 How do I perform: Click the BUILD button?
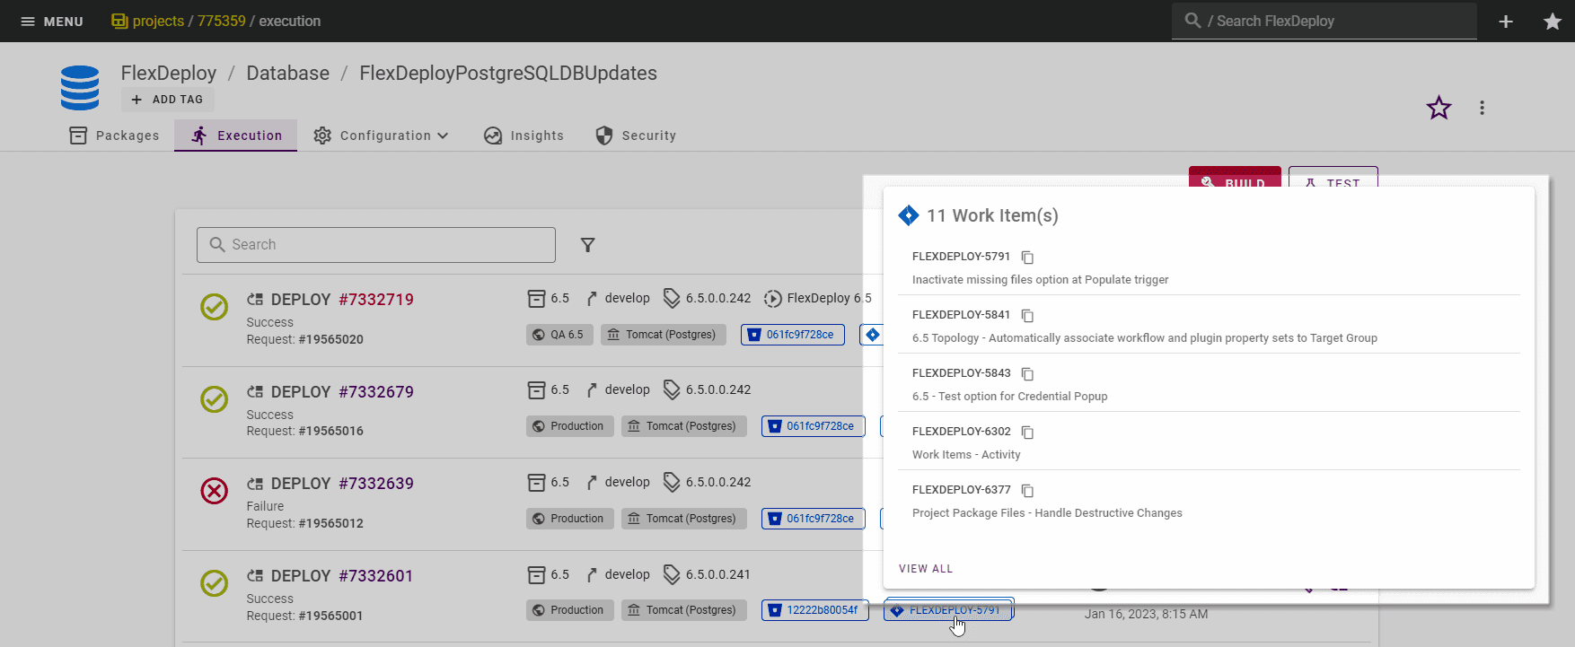pos(1235,177)
